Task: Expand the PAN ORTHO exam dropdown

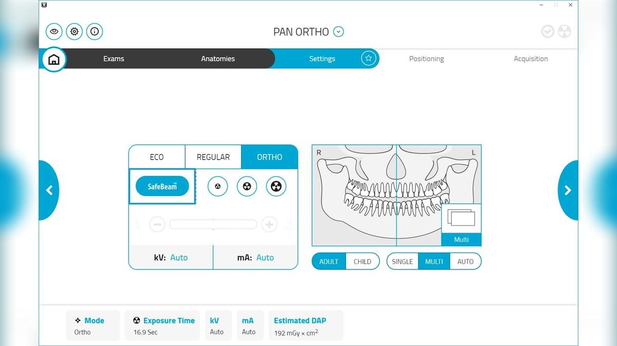Action: coord(338,31)
